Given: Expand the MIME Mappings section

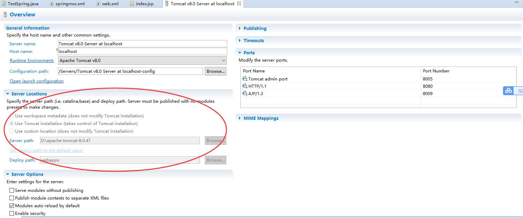Looking at the screenshot, I should pos(240,118).
